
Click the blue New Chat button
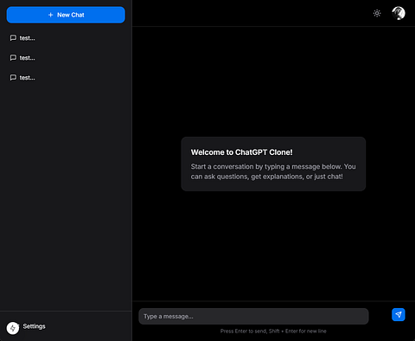pyautogui.click(x=66, y=15)
